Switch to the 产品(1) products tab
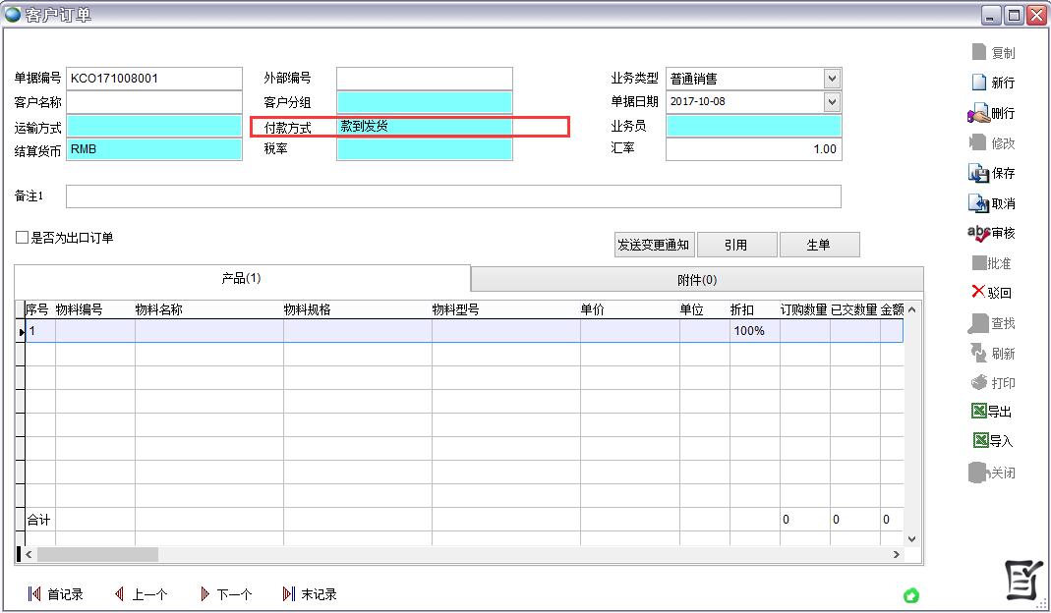 click(241, 279)
